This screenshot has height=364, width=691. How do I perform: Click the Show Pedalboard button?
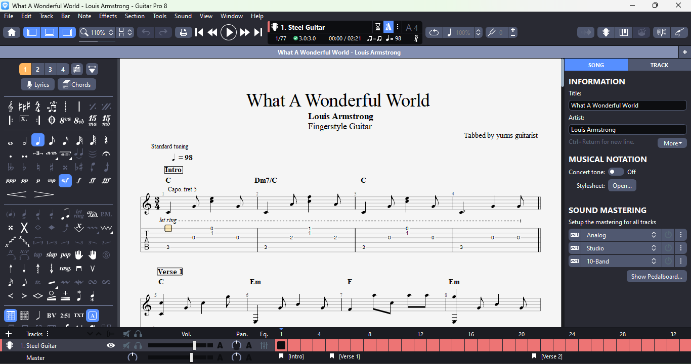pos(657,277)
